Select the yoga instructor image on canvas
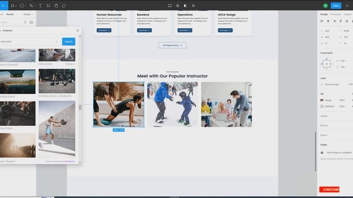The height and width of the screenshot is (198, 353). 119,105
